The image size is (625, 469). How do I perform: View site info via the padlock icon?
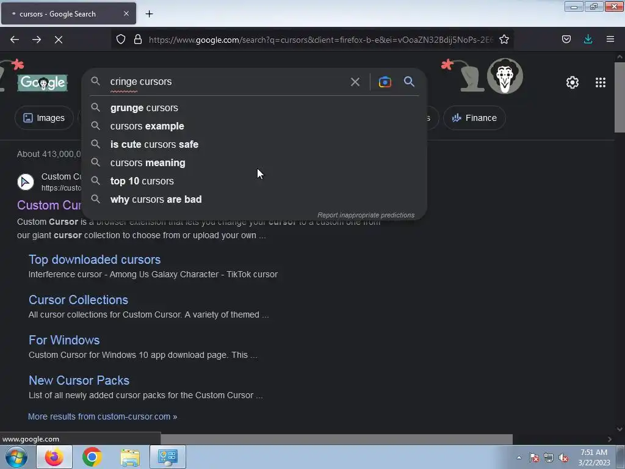pos(138,39)
